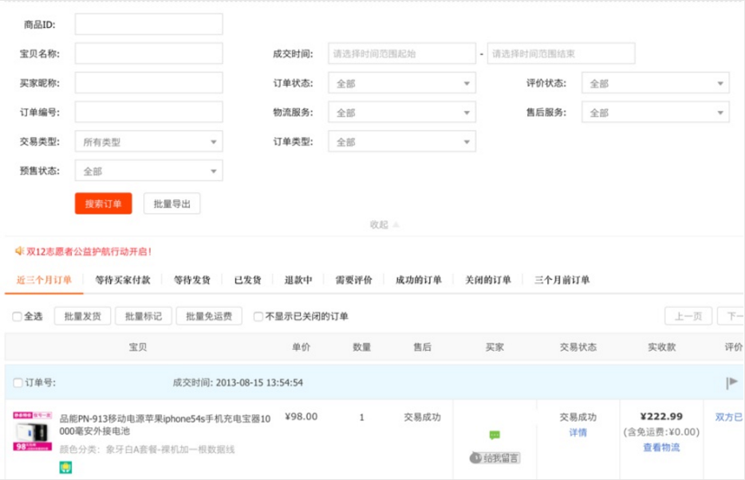
Task: Open the 查看物流 logistics link
Action: (661, 447)
